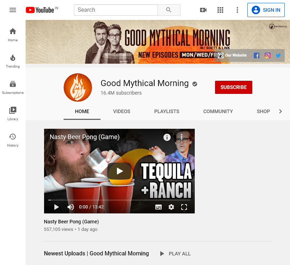Open the top bar settings dots menu
The height and width of the screenshot is (265, 290).
click(237, 10)
